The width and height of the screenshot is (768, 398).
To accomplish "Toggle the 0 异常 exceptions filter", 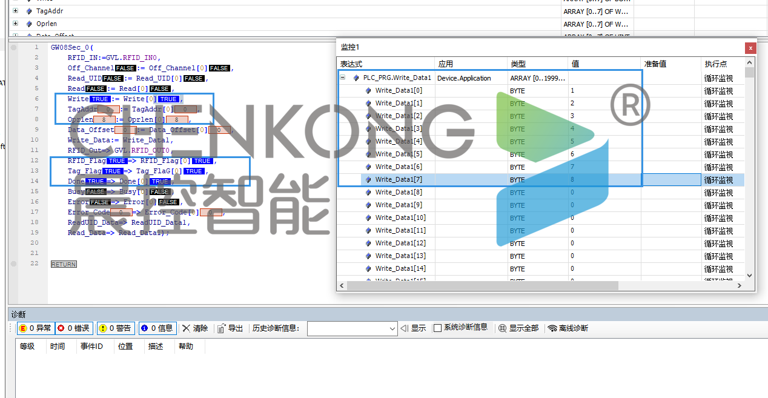I will pyautogui.click(x=35, y=328).
